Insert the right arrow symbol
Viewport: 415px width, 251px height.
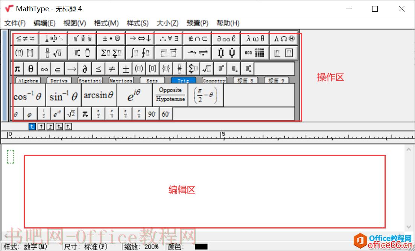pyautogui.click(x=71, y=69)
